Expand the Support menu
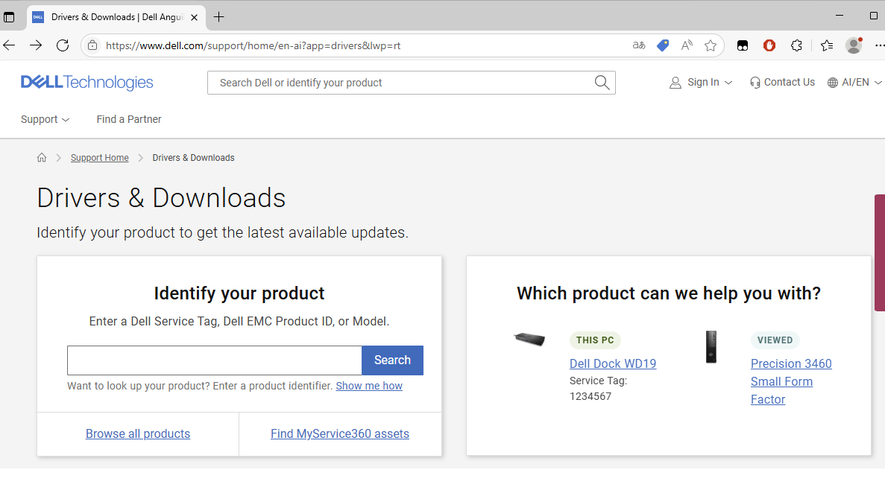This screenshot has width=885, height=496. (45, 119)
